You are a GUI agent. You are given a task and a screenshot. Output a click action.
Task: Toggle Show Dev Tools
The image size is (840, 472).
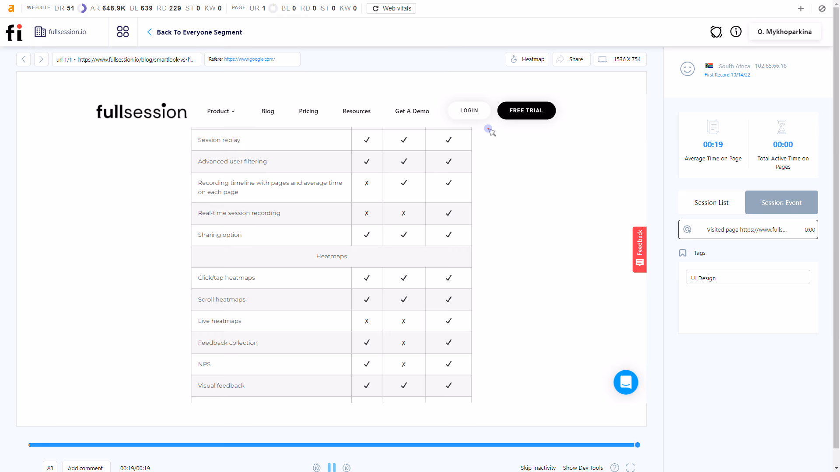point(583,468)
